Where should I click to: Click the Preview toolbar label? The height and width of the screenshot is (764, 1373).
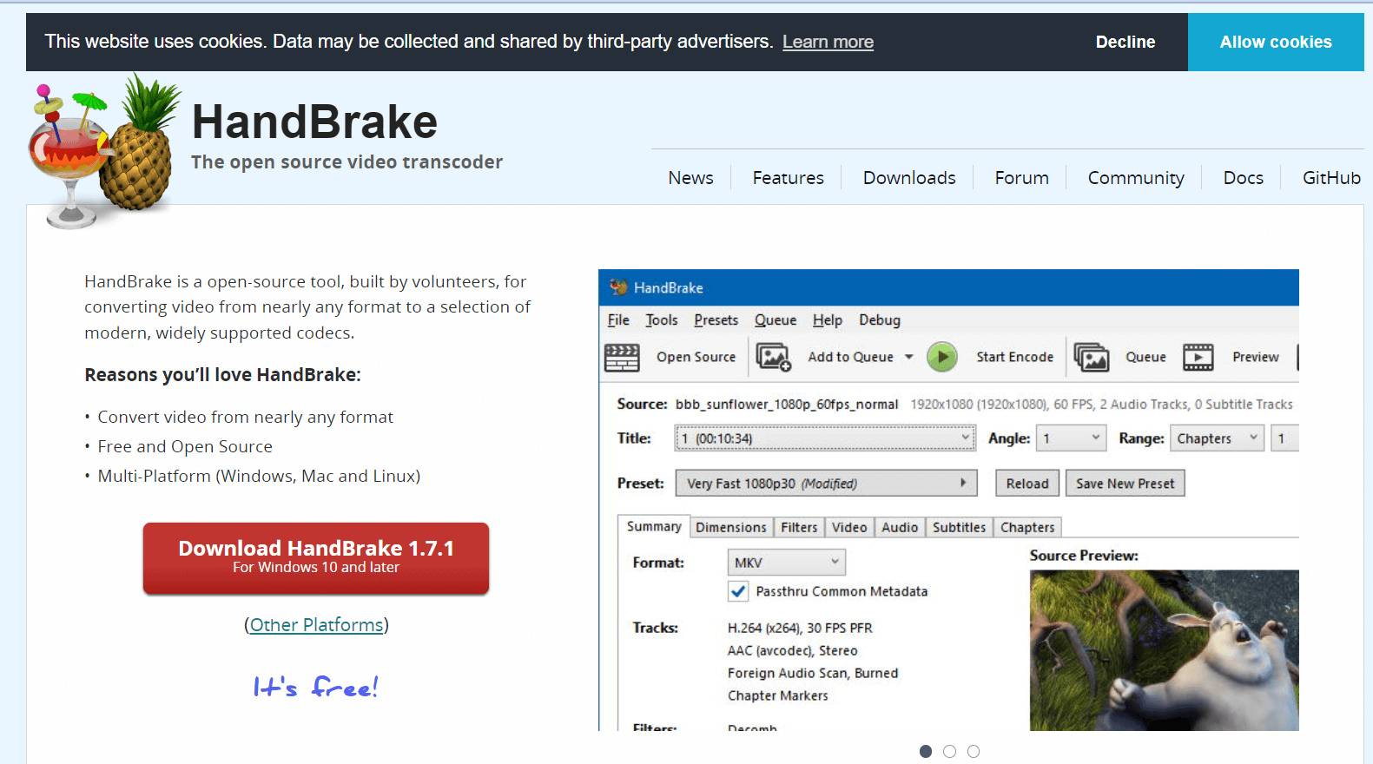pos(1255,357)
